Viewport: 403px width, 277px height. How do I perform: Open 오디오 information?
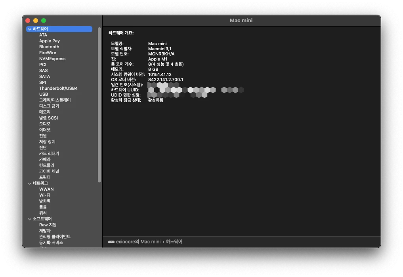coord(45,124)
